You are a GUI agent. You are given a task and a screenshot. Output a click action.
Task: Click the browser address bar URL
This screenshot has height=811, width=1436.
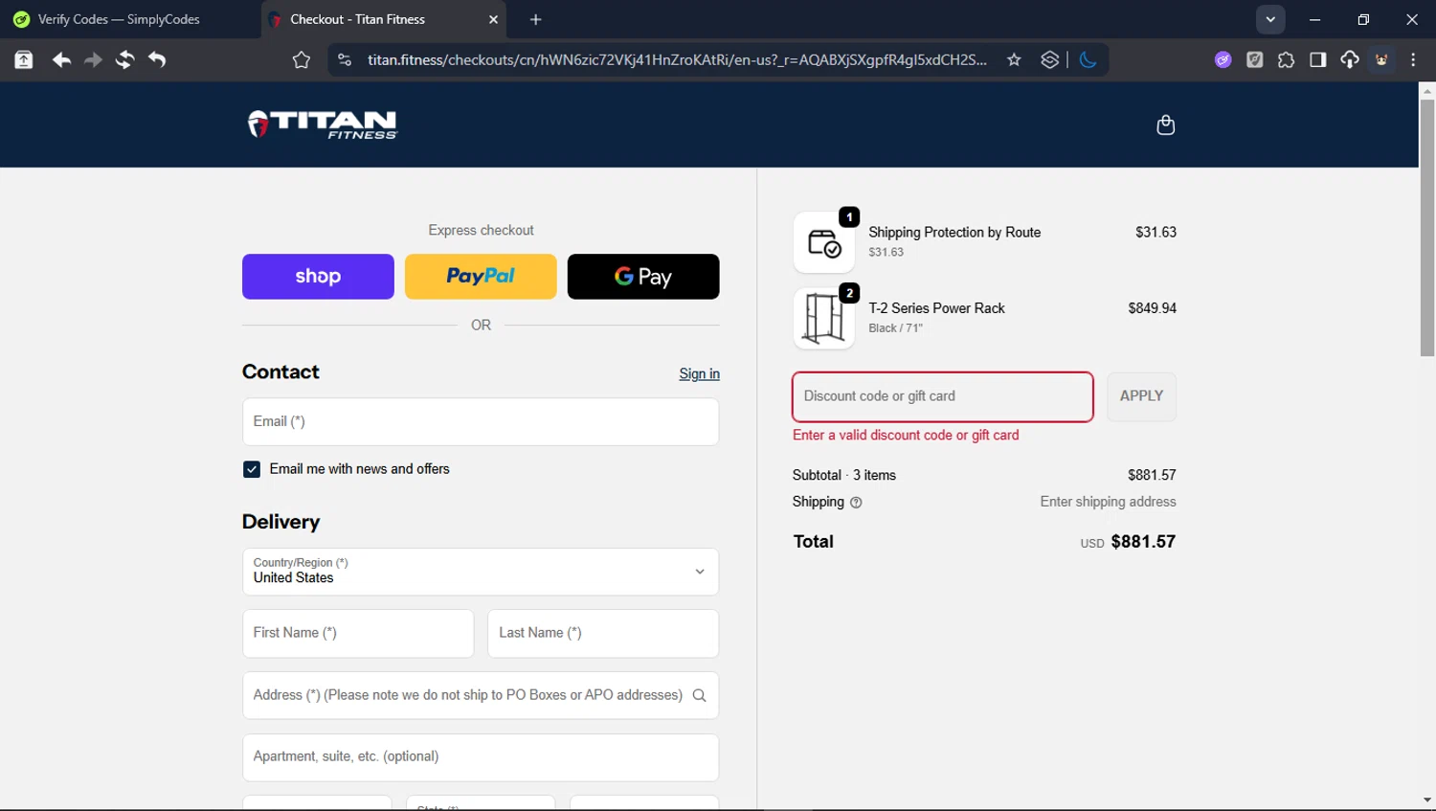[x=677, y=60]
